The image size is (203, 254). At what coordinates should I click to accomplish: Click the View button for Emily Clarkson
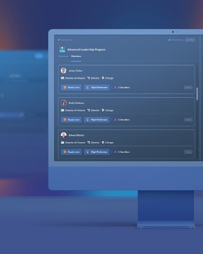pyautogui.click(x=188, y=120)
